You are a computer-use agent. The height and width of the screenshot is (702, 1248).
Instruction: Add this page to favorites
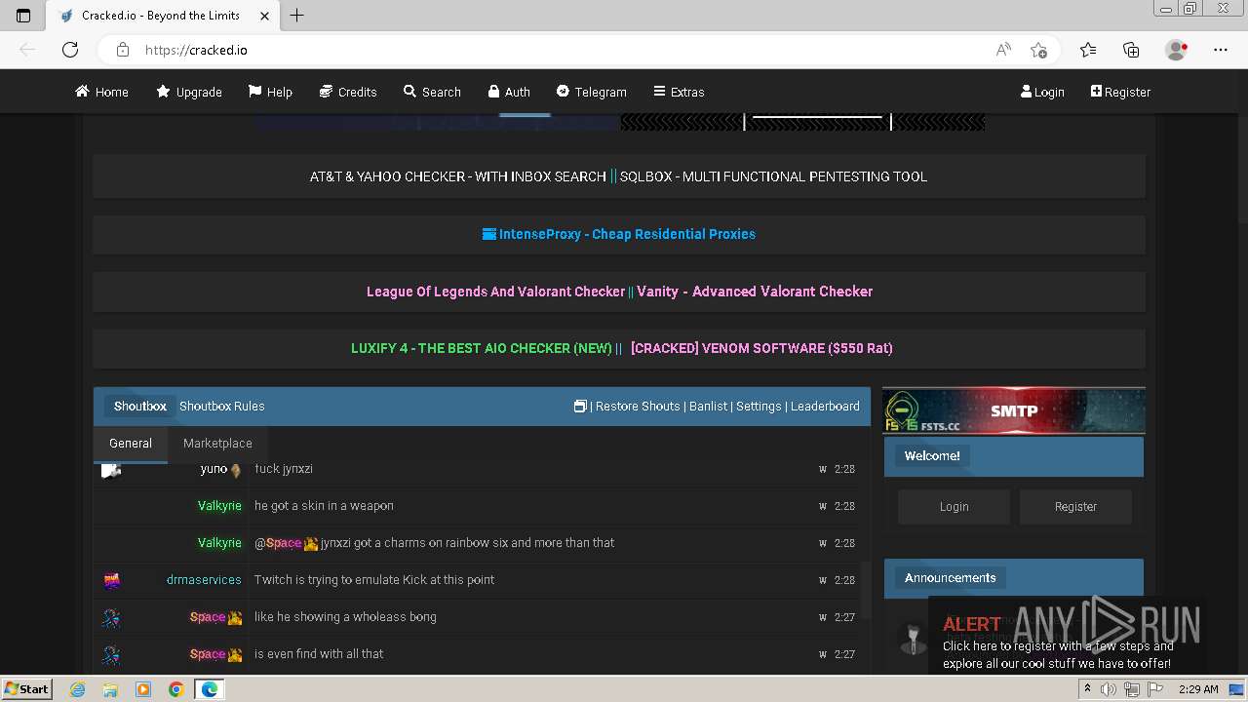(1038, 50)
